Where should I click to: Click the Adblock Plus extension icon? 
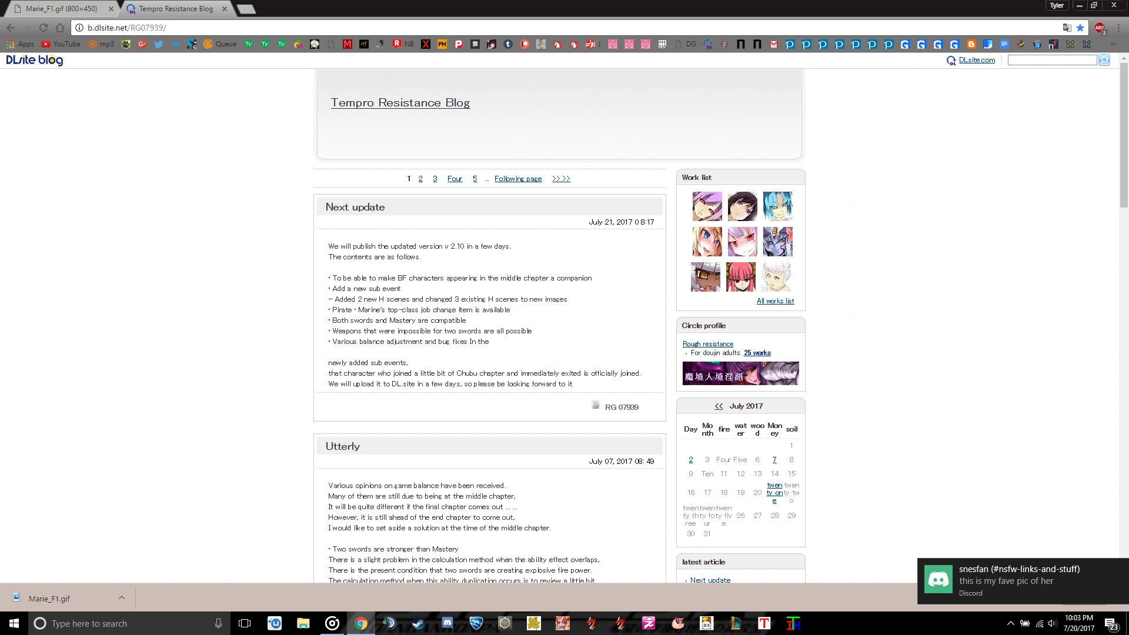(x=1100, y=28)
